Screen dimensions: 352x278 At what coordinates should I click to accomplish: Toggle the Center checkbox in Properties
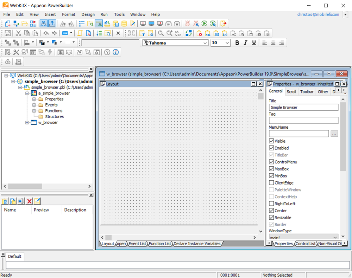[271, 211]
